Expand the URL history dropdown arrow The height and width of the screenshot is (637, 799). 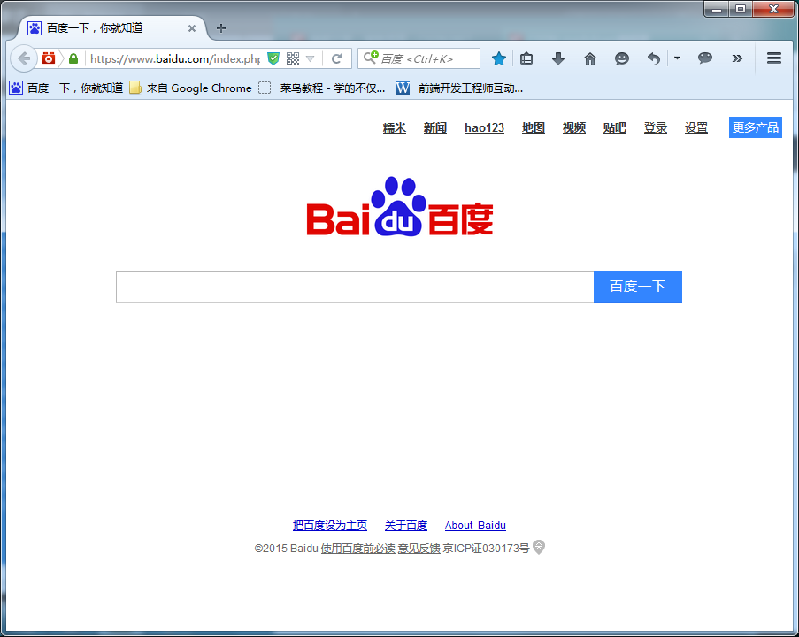pyautogui.click(x=310, y=58)
